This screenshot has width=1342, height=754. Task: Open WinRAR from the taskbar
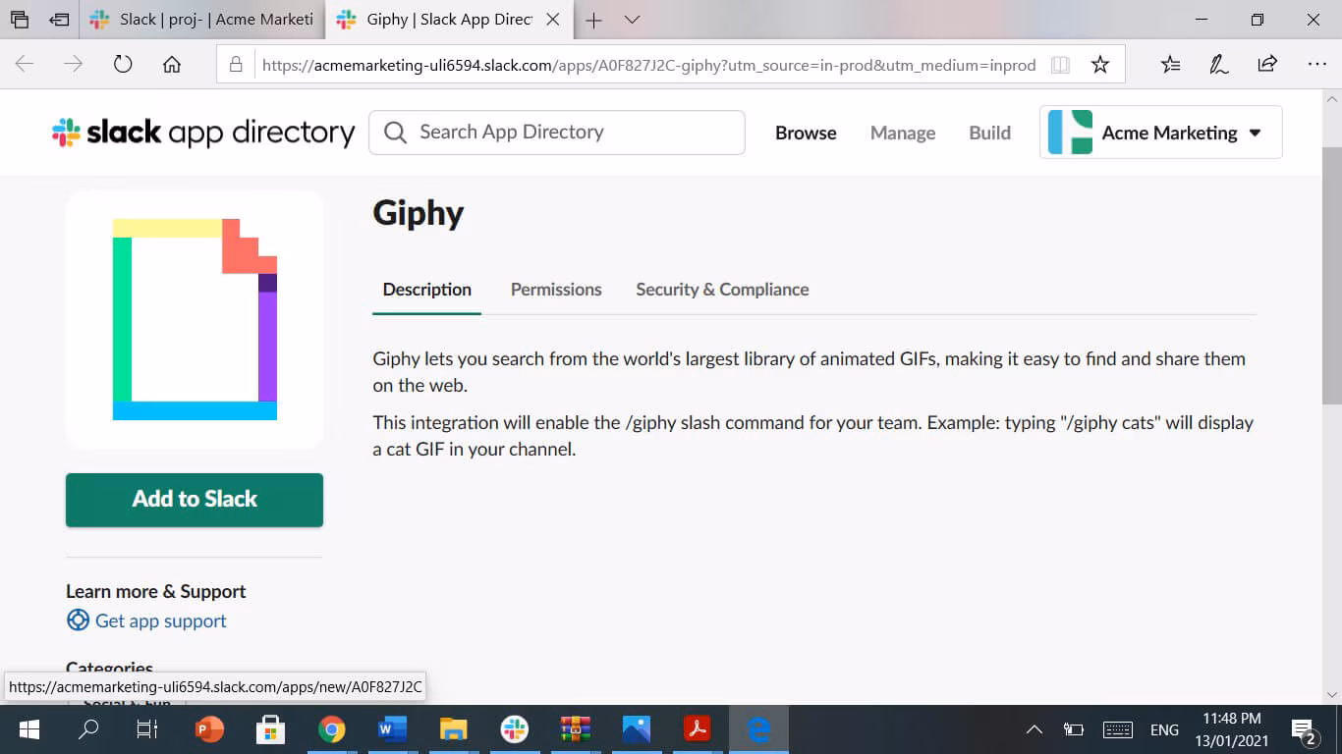click(575, 729)
